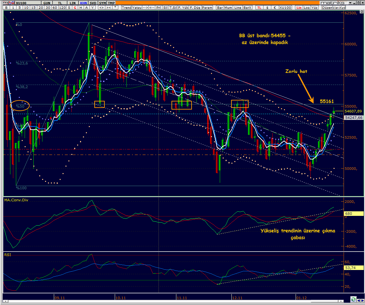Click the T.Sil clear-all button
The image size is (365, 305).
(173, 7)
